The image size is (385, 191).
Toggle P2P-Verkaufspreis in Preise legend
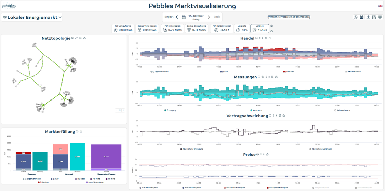[x=192, y=188]
